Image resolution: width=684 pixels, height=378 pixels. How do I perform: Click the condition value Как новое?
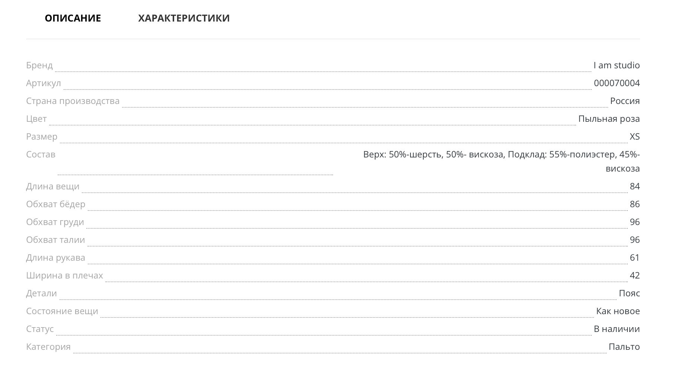(x=618, y=311)
